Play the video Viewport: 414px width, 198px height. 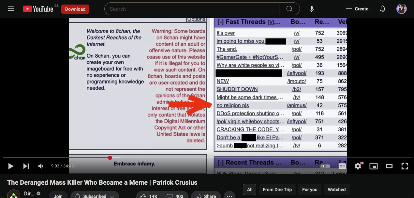(x=10, y=166)
